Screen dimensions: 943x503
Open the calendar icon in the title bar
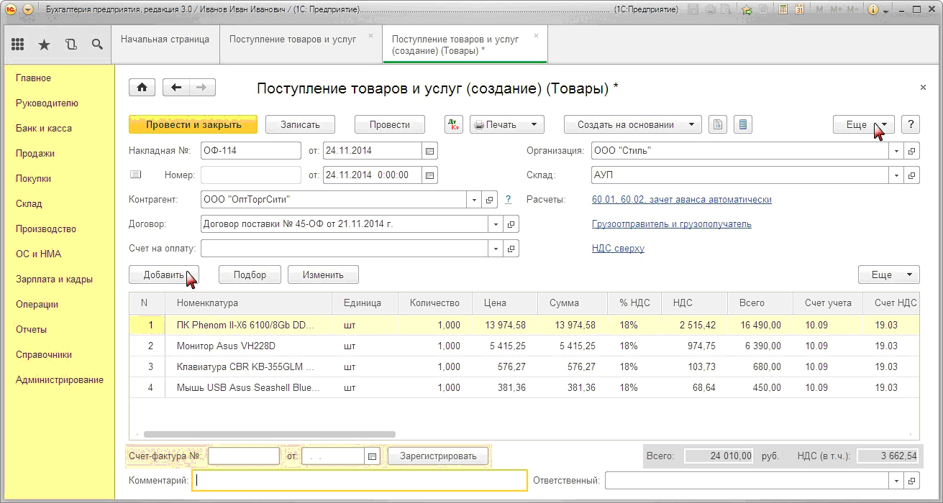798,10
